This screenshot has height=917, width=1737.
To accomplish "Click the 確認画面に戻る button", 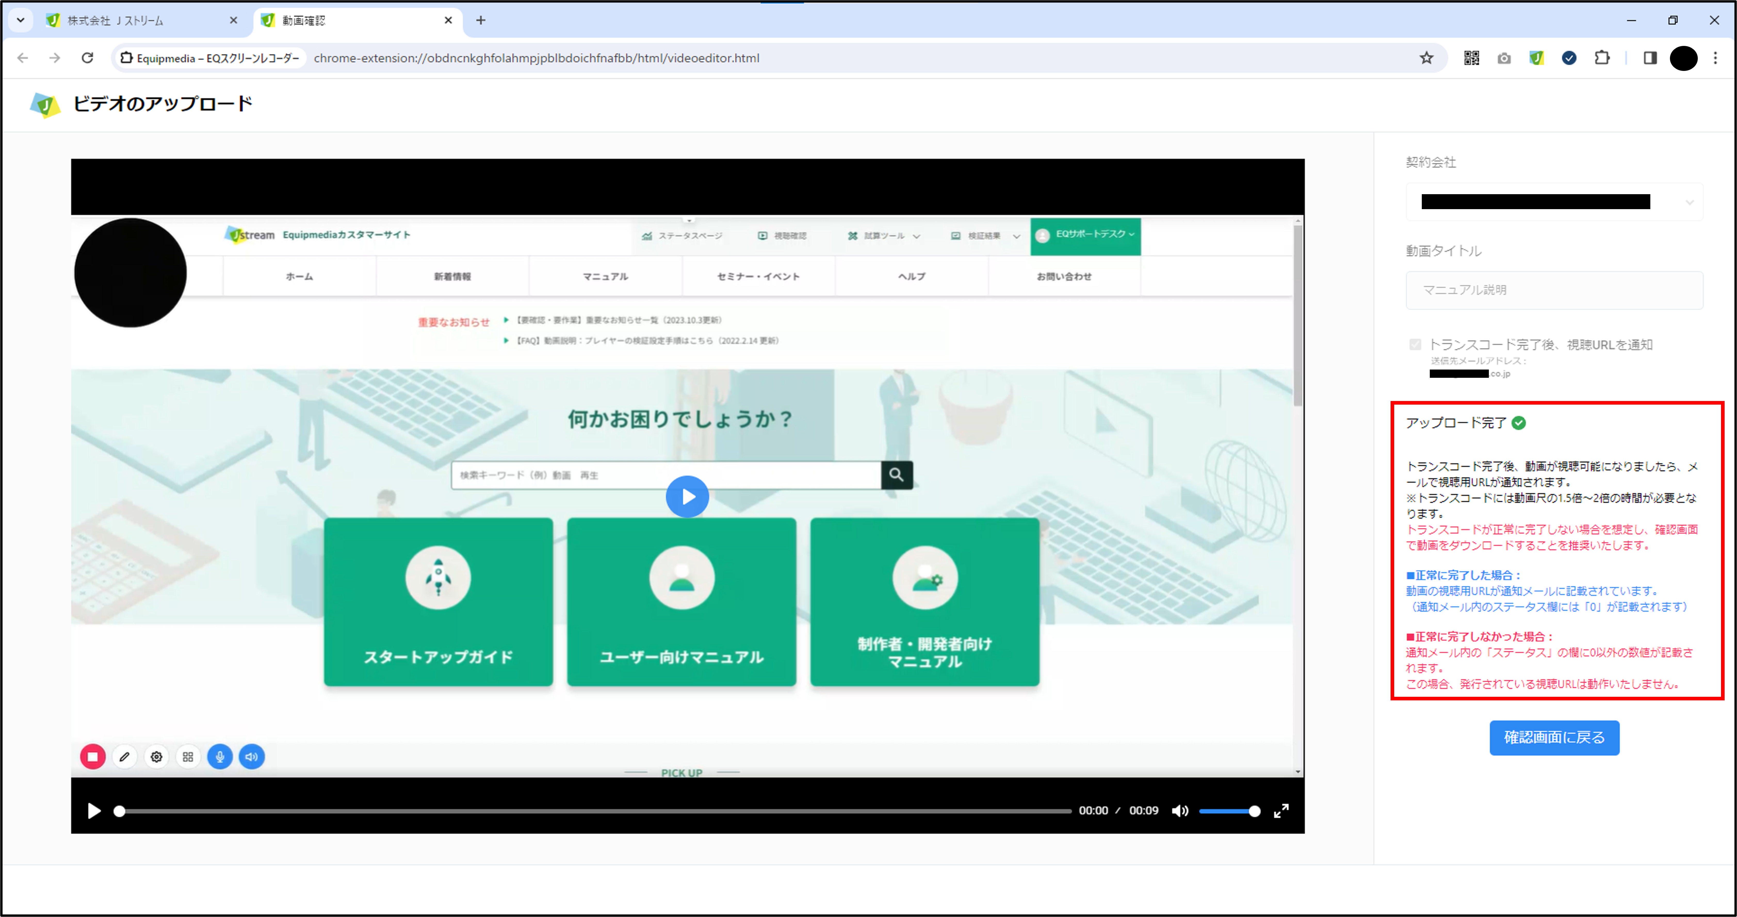I will (x=1554, y=738).
